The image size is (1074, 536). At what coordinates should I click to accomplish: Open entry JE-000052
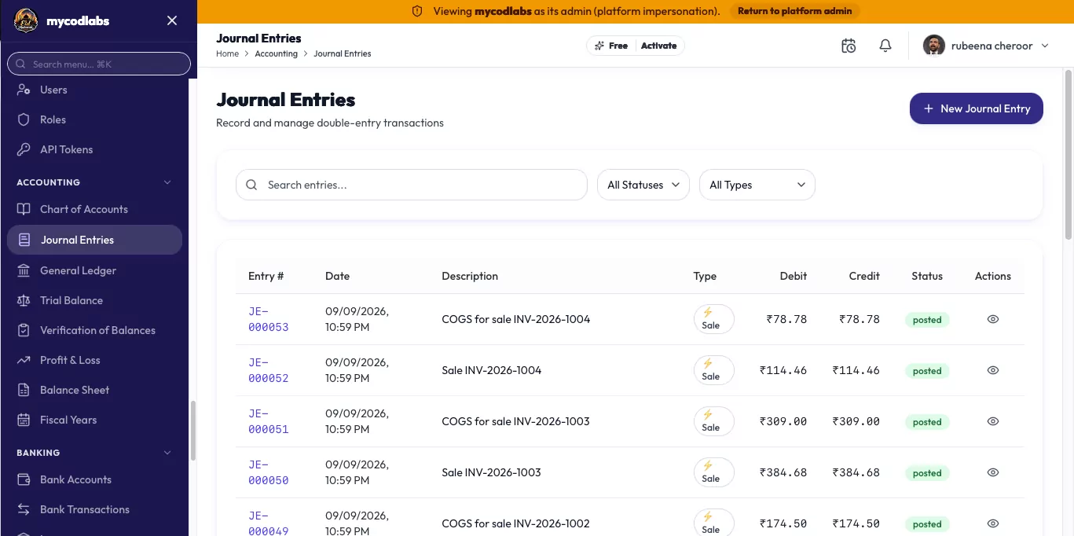coord(268,370)
